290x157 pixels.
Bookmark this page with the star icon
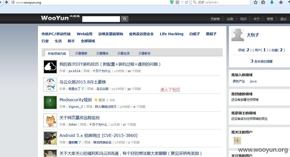point(256,2)
